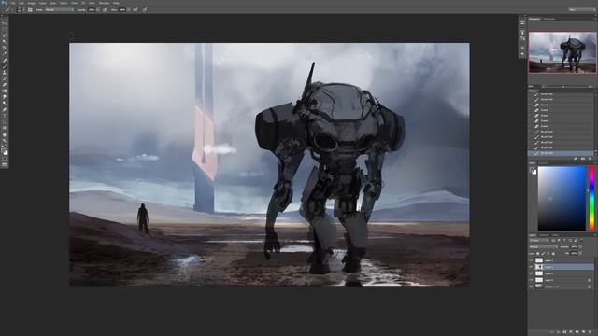Image resolution: width=598 pixels, height=336 pixels.
Task: Select the Eraser tool in the toolbox
Action: point(5,85)
